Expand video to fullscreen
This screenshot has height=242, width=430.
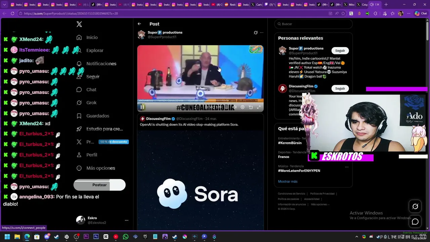(x=259, y=107)
